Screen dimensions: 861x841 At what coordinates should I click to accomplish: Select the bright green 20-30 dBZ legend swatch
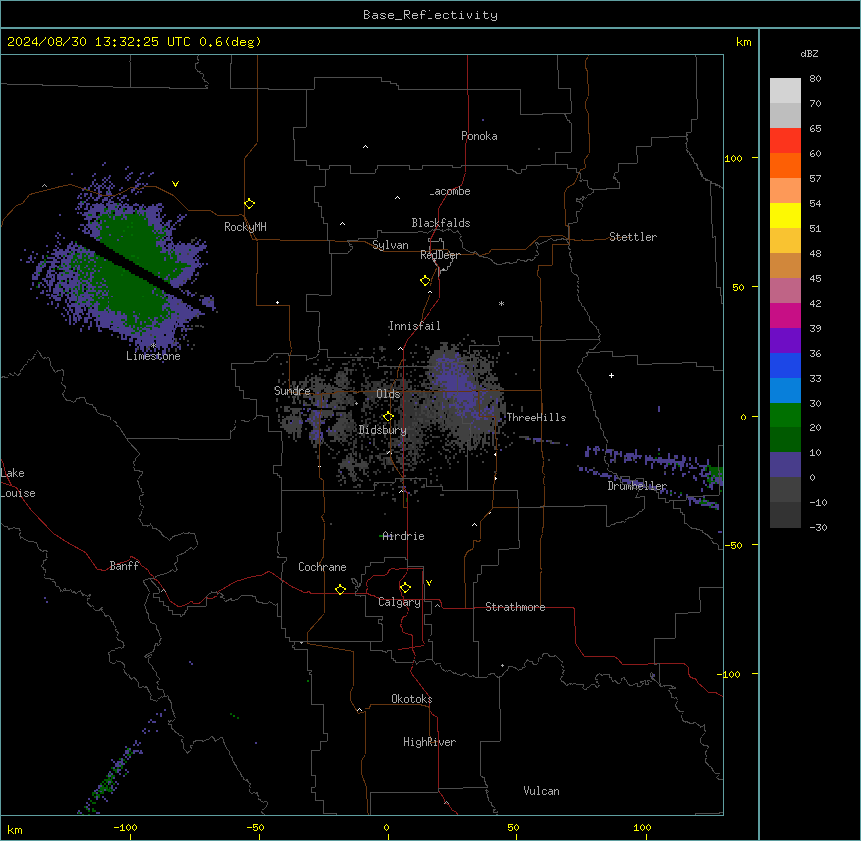785,416
